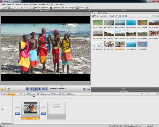159x127 pixels.
Task: Open the Datei menu
Action: tap(4, 4)
